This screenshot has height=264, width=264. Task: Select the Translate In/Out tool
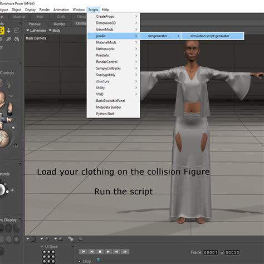[9, 31]
